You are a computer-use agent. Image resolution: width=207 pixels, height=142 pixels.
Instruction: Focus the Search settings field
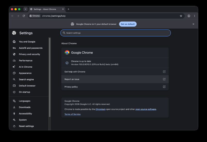pyautogui.click(x=115, y=33)
